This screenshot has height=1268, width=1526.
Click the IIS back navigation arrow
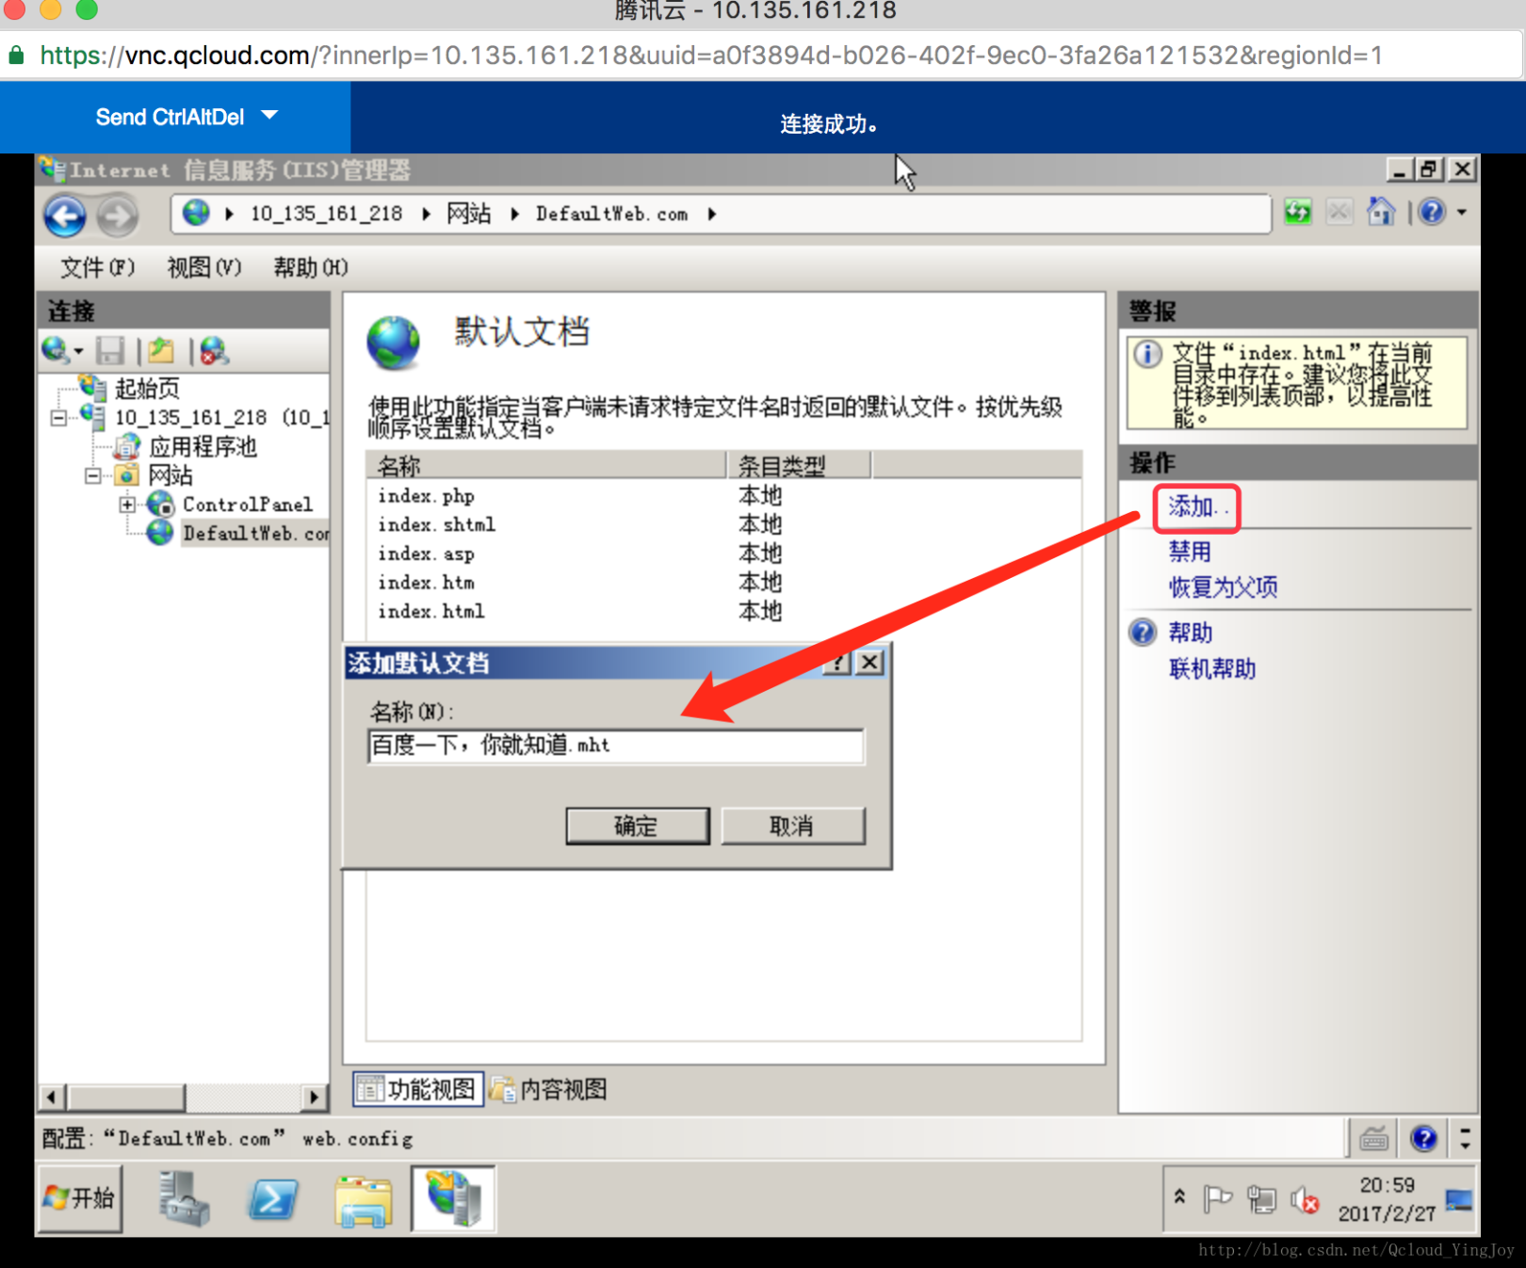click(x=65, y=216)
